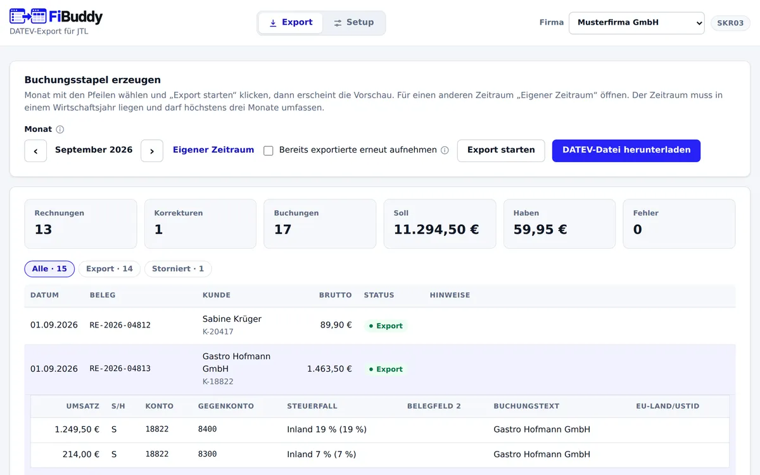Click the Fehler 0 card
760x475 pixels.
pyautogui.click(x=679, y=224)
